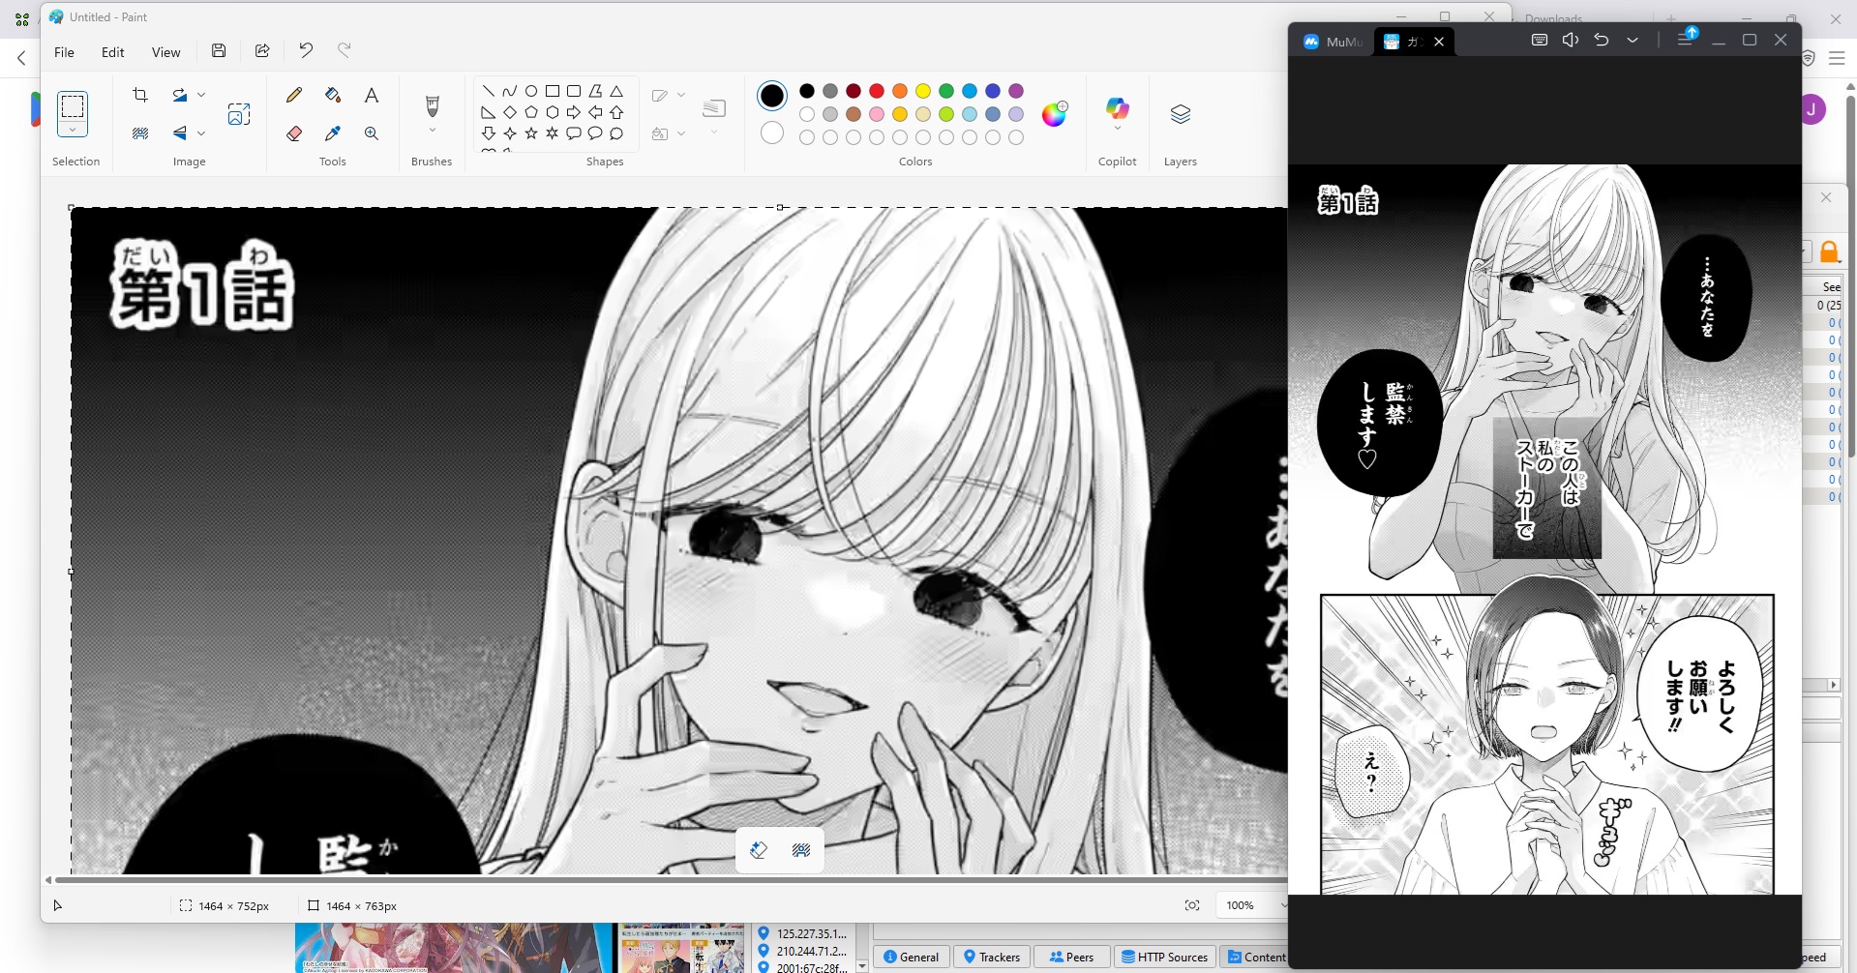1857x973 pixels.
Task: Open Resize and skew image tool
Action: click(239, 114)
